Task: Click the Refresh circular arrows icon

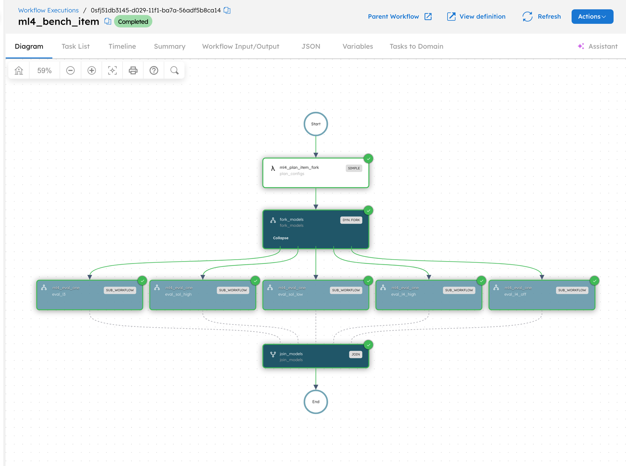Action: 527,16
